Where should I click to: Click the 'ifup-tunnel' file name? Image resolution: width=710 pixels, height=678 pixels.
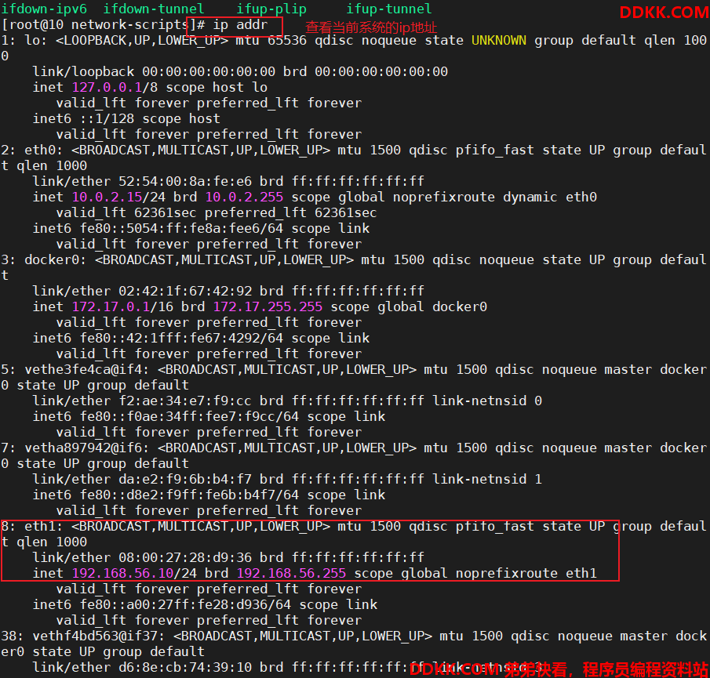pyautogui.click(x=389, y=9)
